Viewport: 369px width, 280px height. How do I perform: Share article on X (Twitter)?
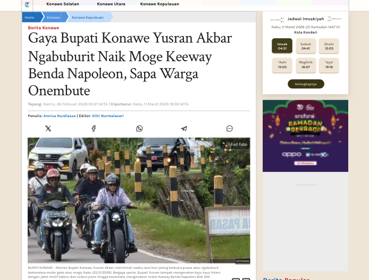(x=48, y=128)
